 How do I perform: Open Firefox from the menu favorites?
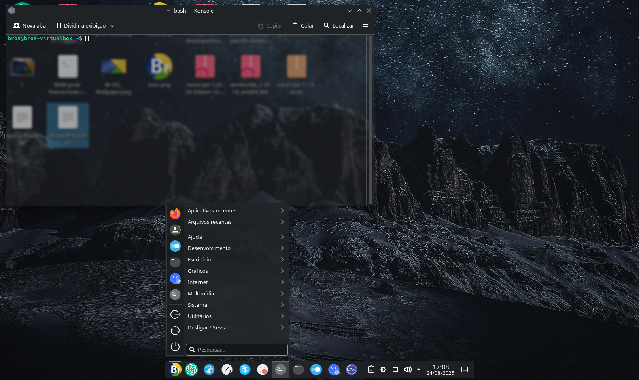(x=175, y=213)
